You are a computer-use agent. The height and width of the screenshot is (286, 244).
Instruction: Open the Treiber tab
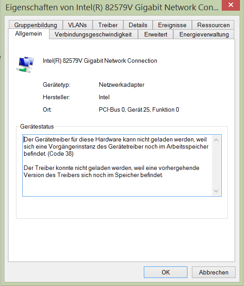[x=108, y=25]
